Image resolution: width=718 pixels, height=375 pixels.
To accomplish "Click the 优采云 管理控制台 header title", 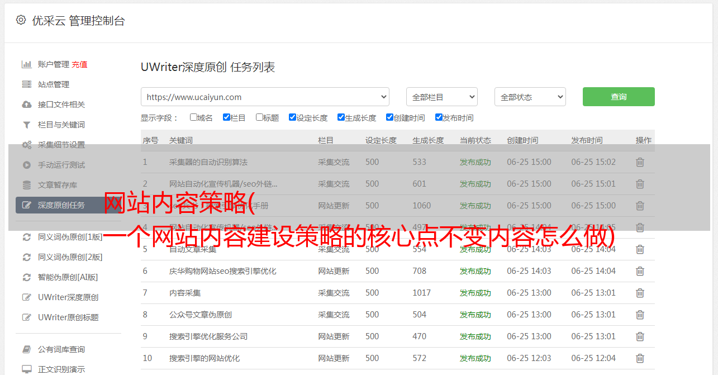I will (x=78, y=21).
